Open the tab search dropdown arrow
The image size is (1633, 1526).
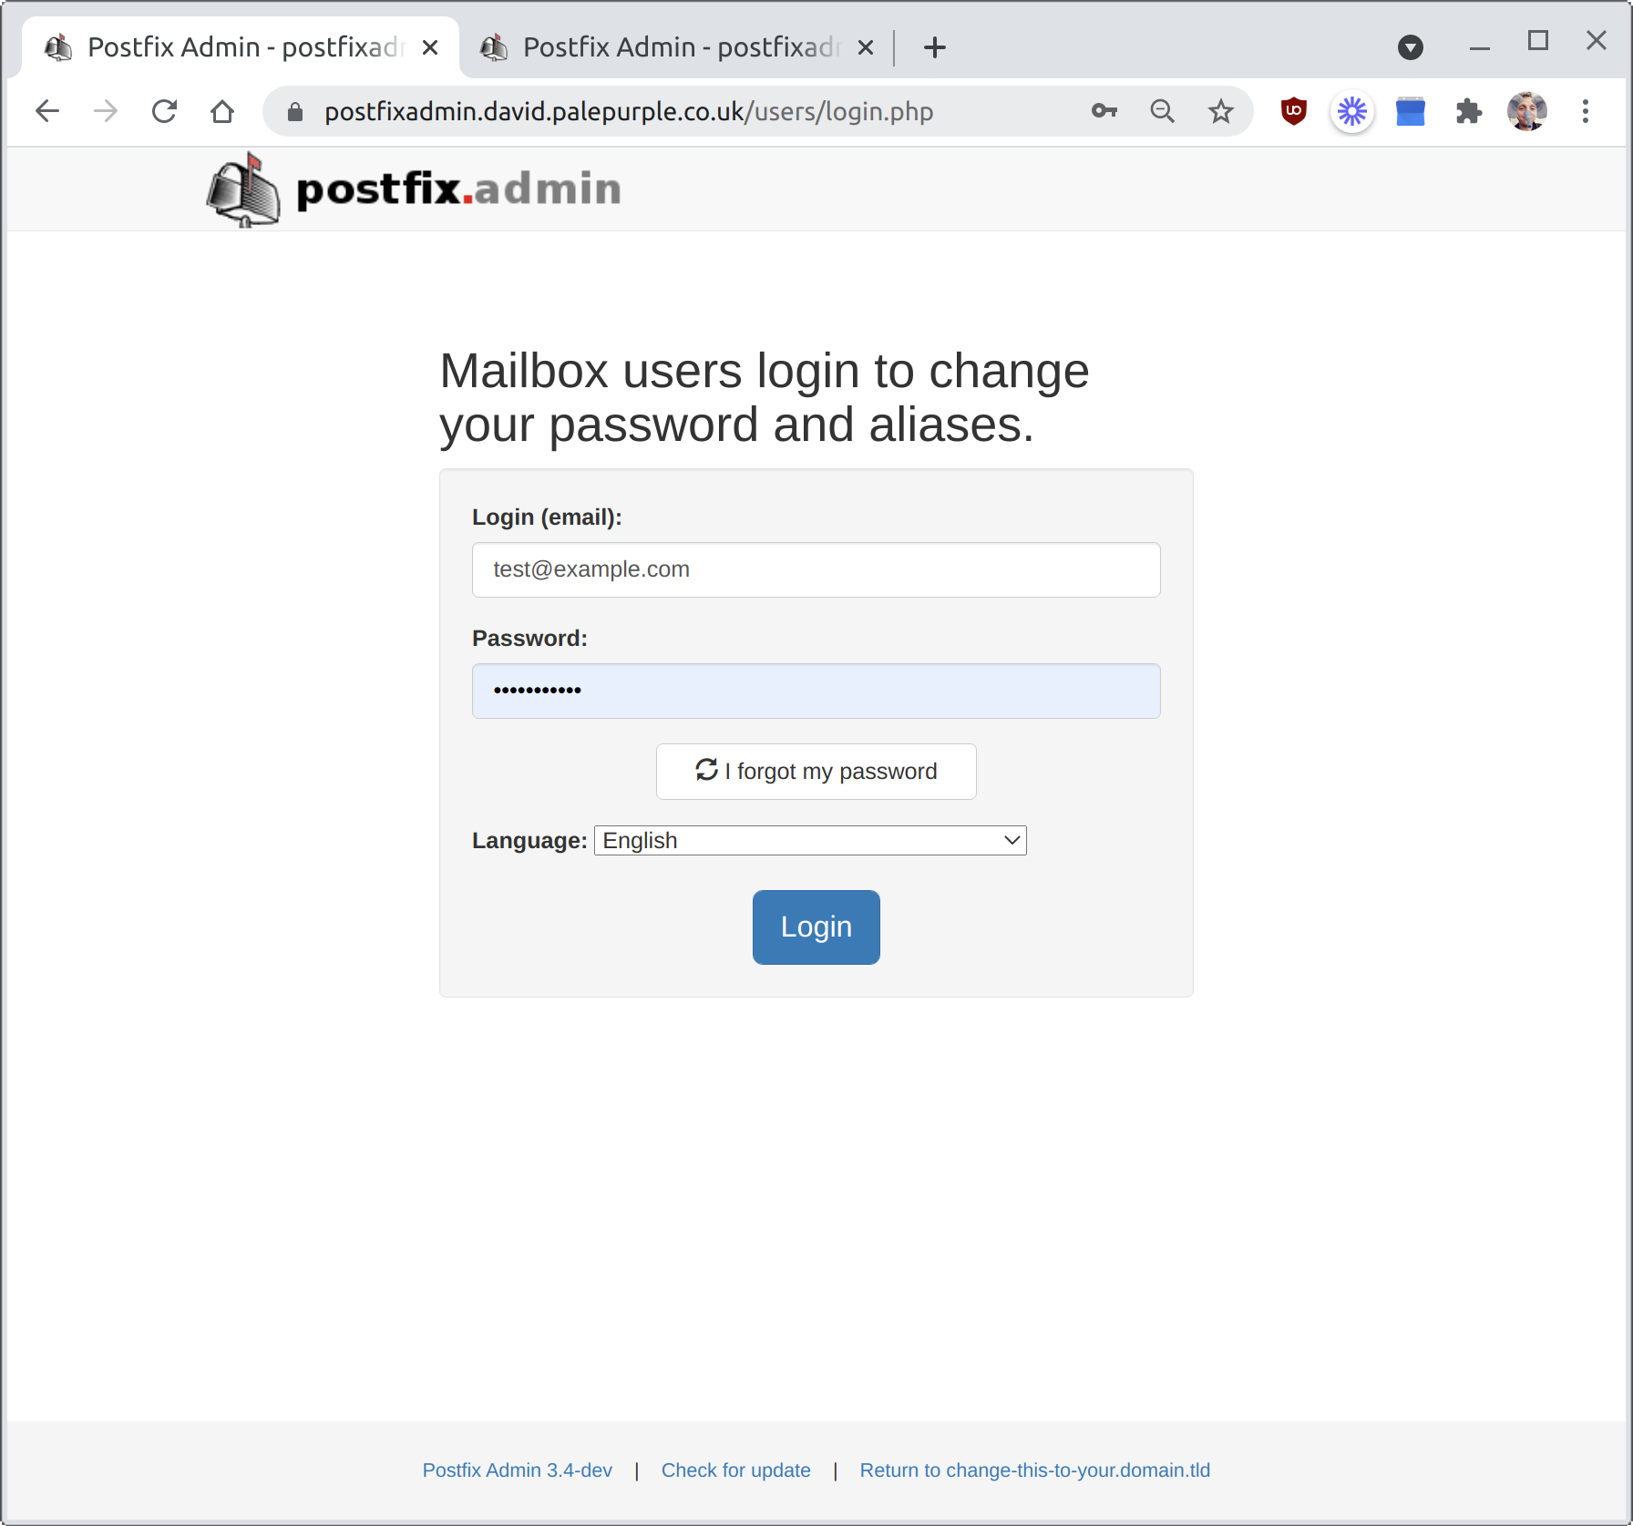[x=1410, y=47]
